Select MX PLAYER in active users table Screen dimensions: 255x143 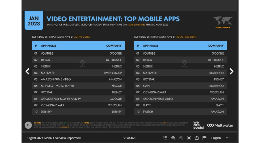tap(48, 73)
